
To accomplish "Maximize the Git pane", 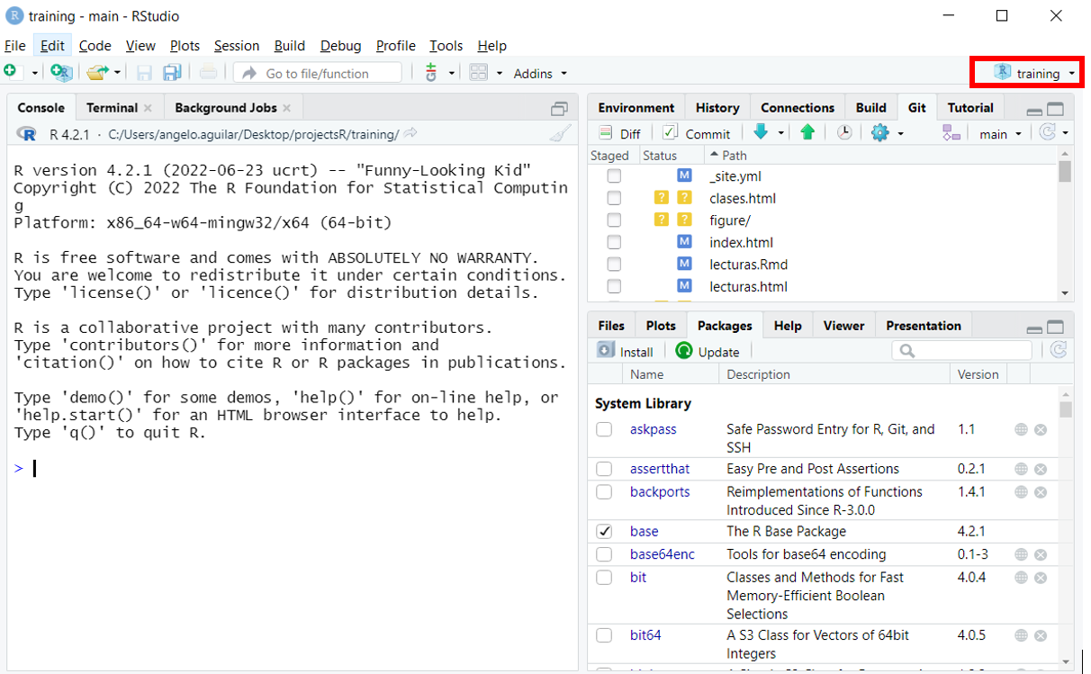I will tap(1055, 109).
